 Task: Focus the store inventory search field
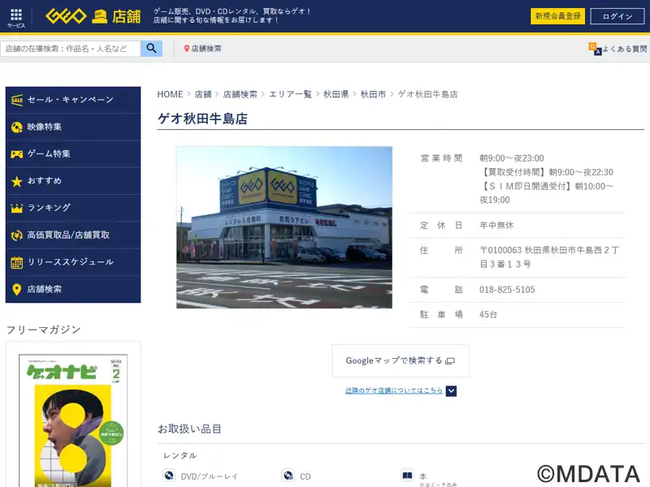[71, 49]
